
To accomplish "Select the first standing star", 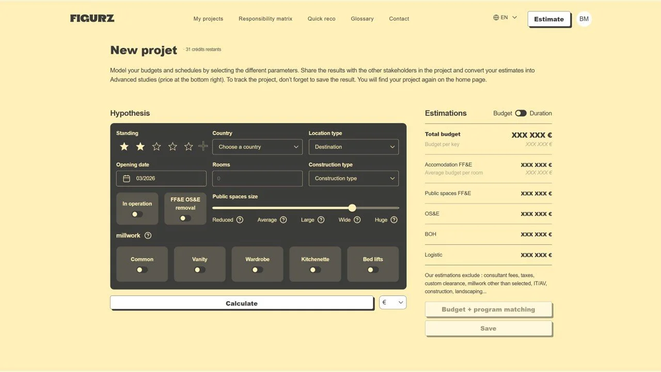I will pos(124,147).
